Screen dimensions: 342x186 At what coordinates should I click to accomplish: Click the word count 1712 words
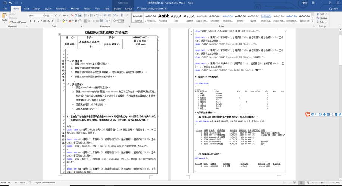tap(20, 183)
